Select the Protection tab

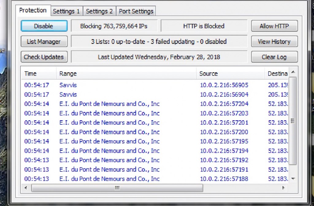(33, 10)
